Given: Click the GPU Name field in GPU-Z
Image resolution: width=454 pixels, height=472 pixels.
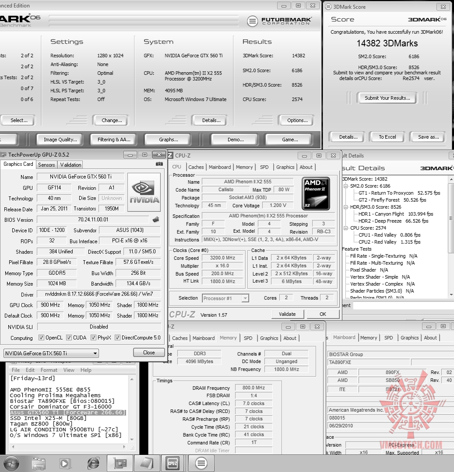Looking at the screenshot, I should (81, 177).
